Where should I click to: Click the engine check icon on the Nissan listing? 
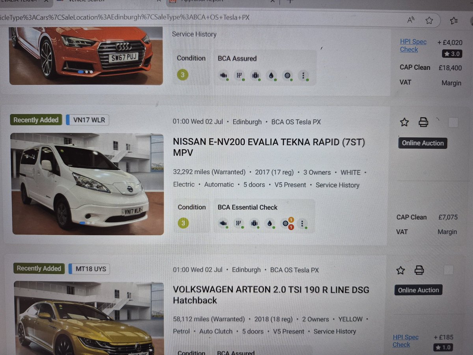click(223, 224)
